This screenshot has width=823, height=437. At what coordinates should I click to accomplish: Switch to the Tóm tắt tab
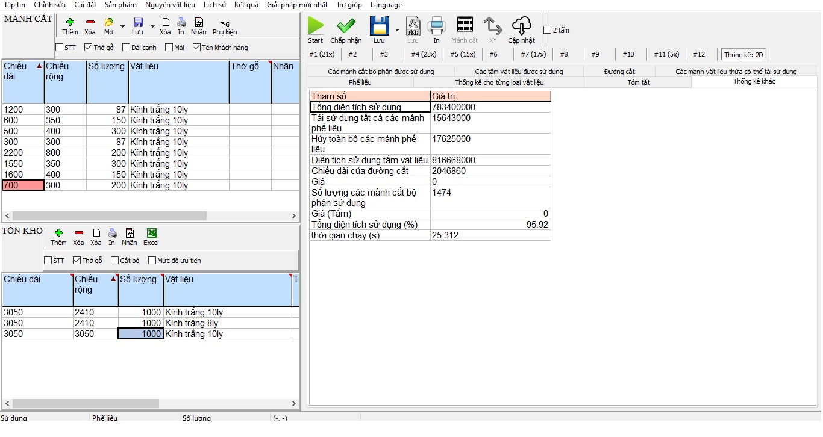638,82
